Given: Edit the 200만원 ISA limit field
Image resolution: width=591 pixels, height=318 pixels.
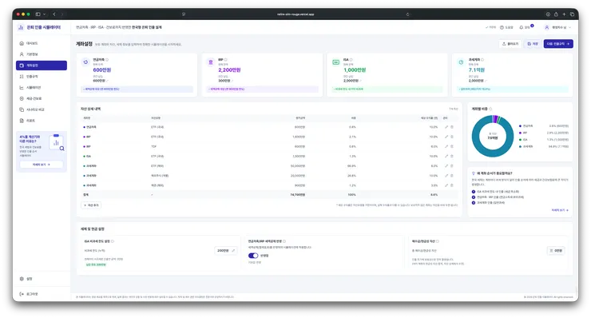Looking at the screenshot, I should 226,250.
